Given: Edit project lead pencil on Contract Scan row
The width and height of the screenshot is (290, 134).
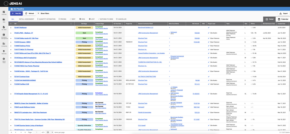Looking at the screenshot, I should [209, 76].
